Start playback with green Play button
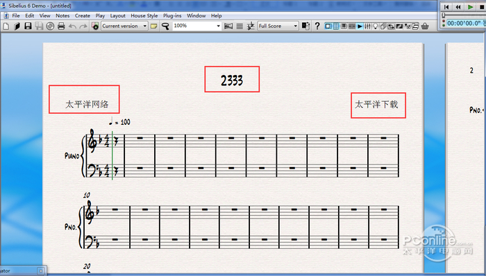The height and width of the screenshot is (276, 486). (470, 7)
